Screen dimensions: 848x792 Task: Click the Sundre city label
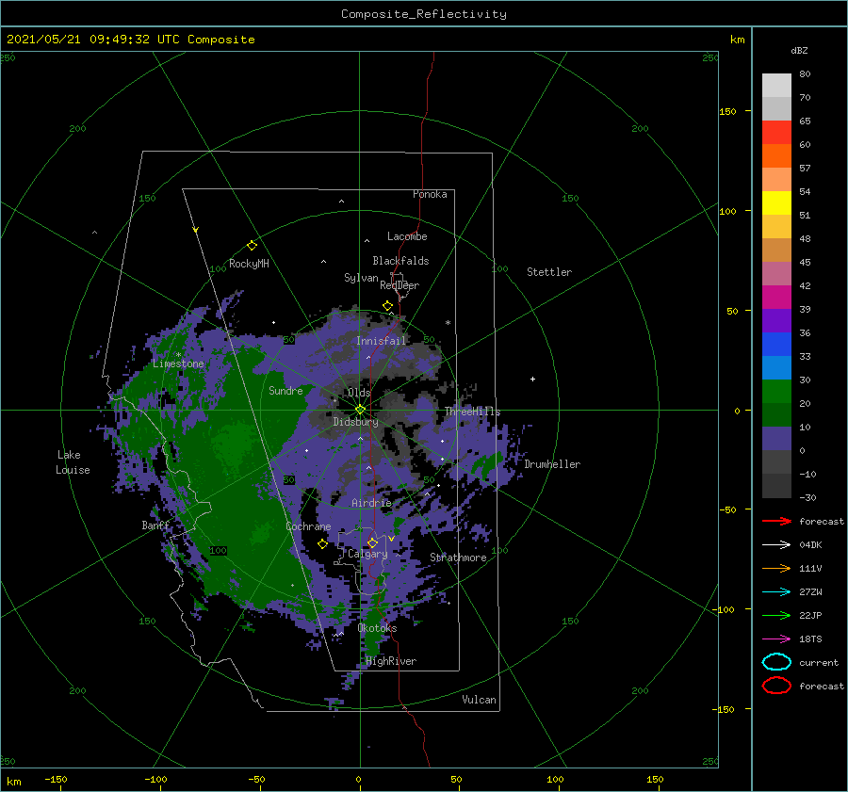point(286,390)
